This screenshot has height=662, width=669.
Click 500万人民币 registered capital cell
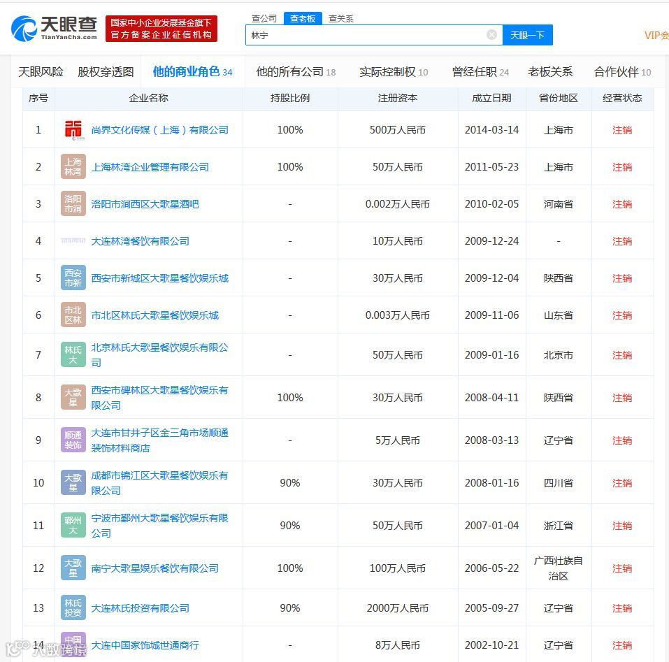(398, 129)
